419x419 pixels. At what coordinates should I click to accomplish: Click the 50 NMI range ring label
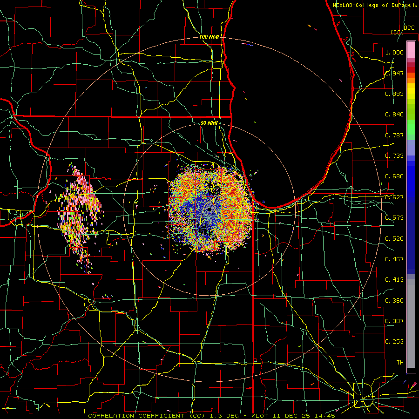click(209, 123)
